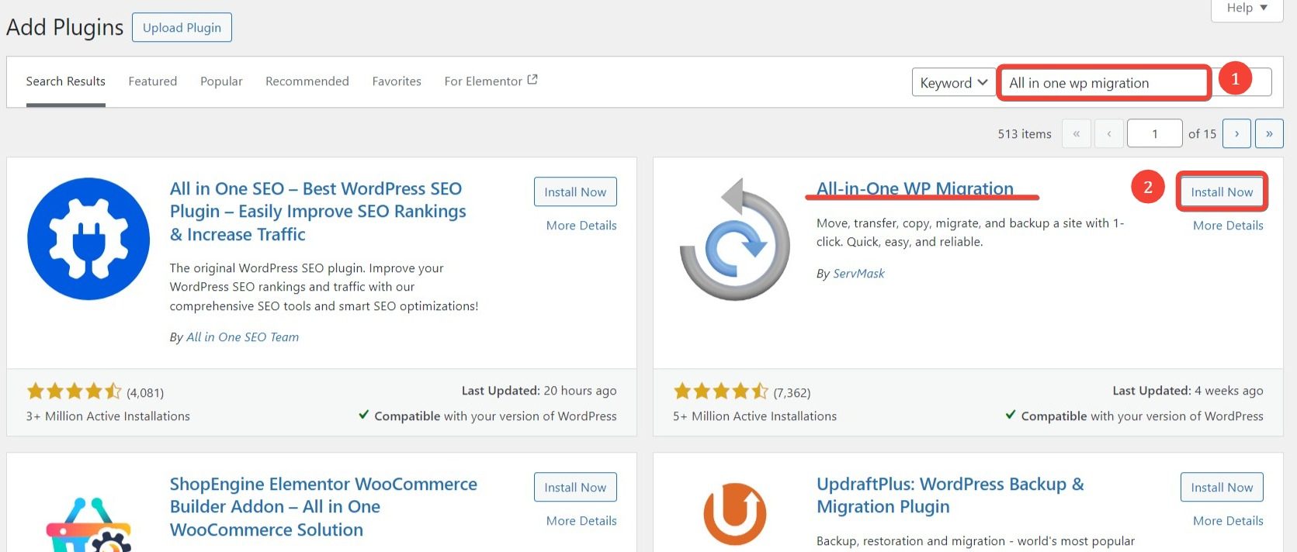
Task: Install the All-in-One WP Migration plugin
Action: pos(1222,192)
